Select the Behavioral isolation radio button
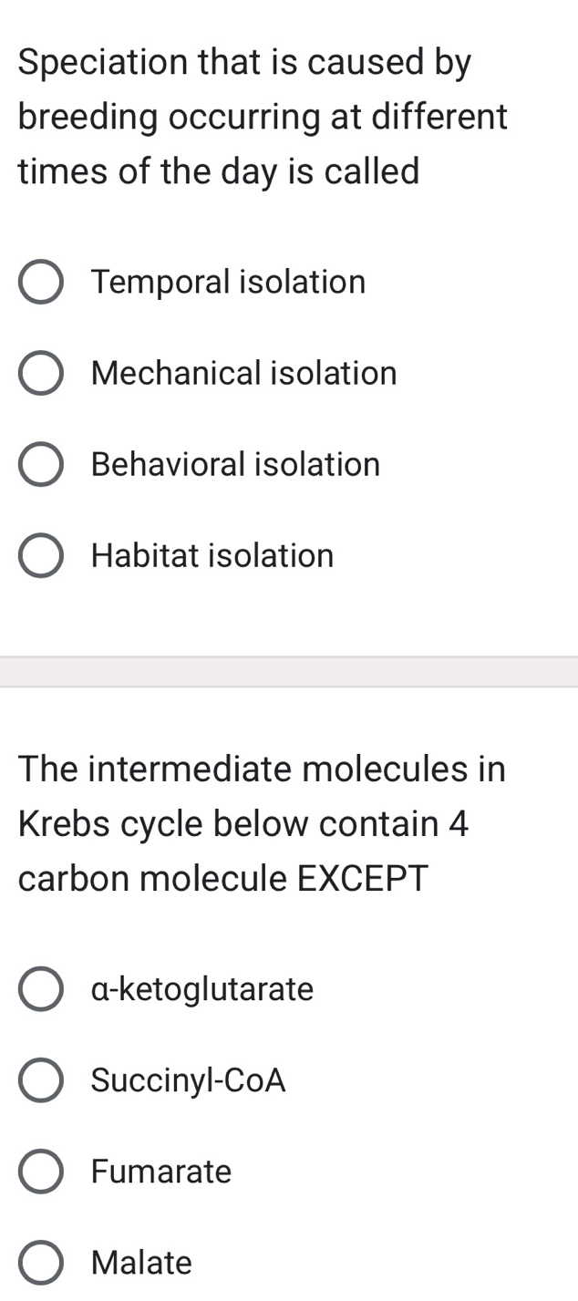The image size is (578, 1301). click(x=40, y=464)
